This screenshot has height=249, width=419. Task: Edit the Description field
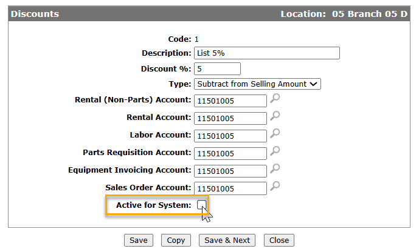(267, 53)
